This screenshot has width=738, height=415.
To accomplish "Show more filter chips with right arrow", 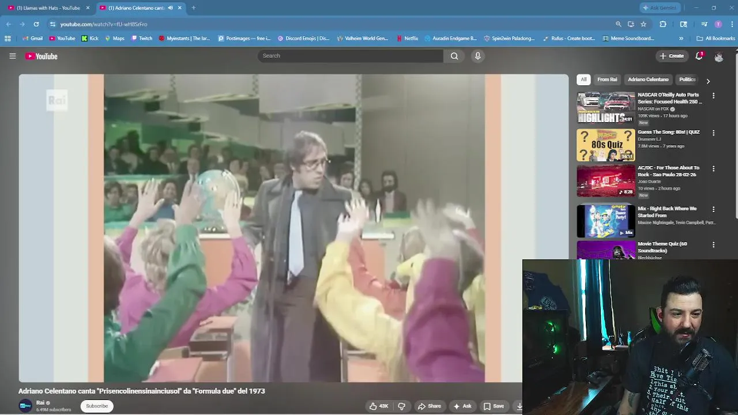I will click(708, 81).
